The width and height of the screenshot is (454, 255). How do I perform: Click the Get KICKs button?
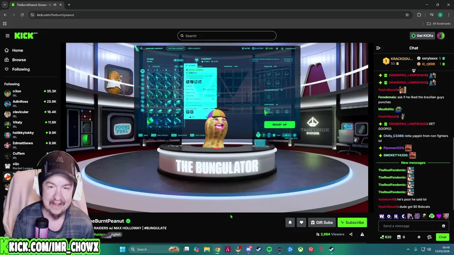422,36
